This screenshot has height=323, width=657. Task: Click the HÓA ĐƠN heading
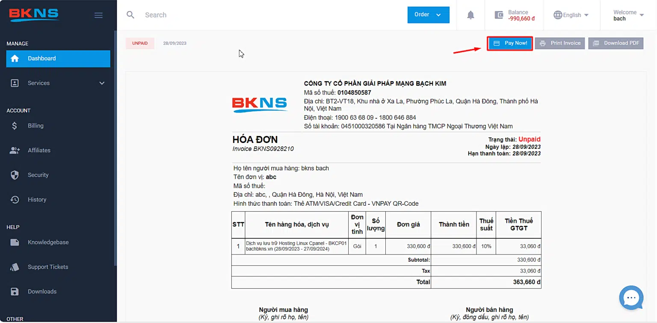[x=255, y=139]
